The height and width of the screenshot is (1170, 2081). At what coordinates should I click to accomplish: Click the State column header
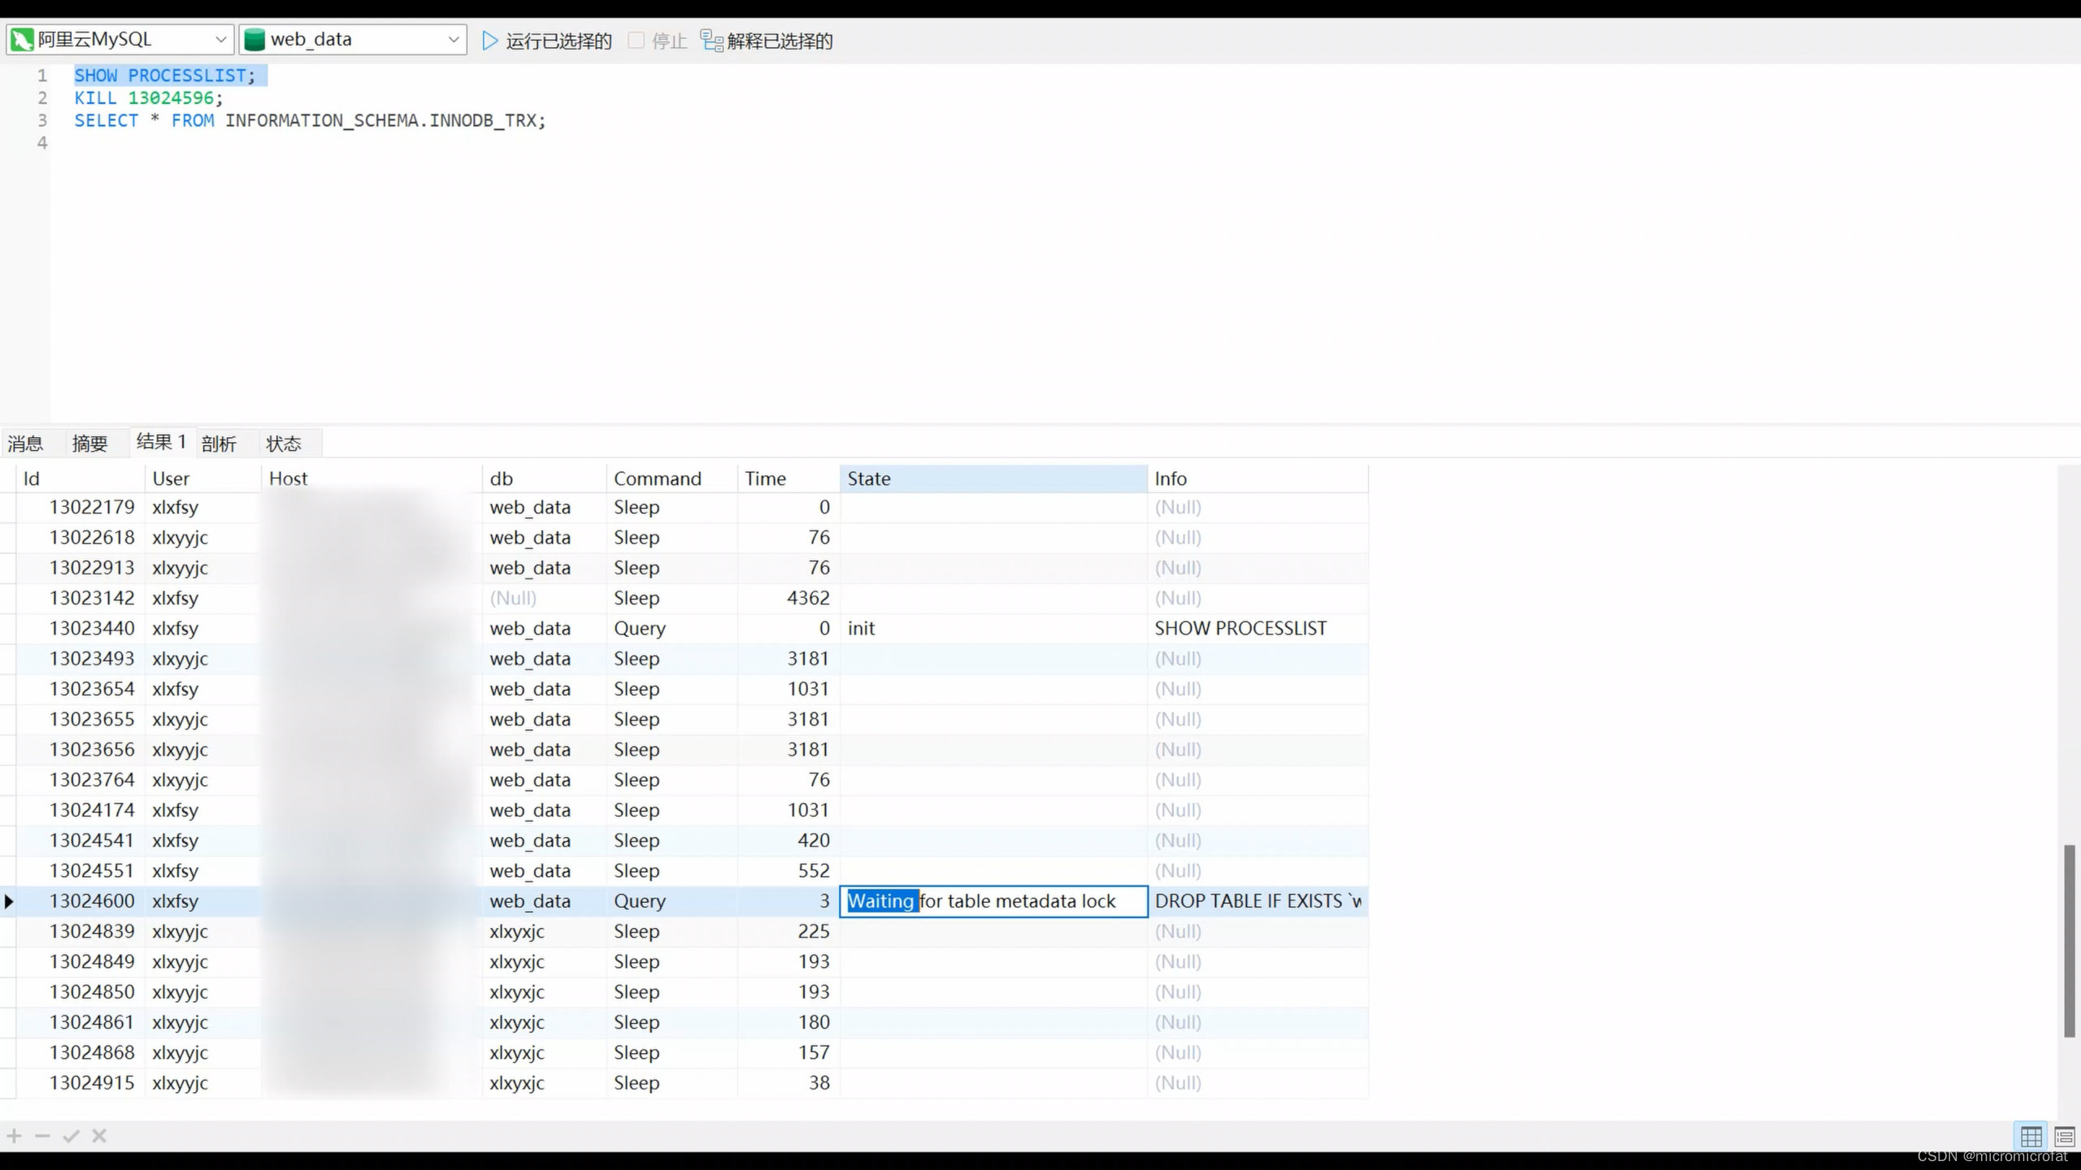(x=993, y=479)
